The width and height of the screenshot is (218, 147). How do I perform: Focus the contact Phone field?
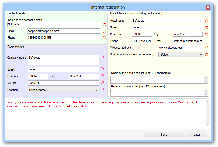tap(64, 38)
